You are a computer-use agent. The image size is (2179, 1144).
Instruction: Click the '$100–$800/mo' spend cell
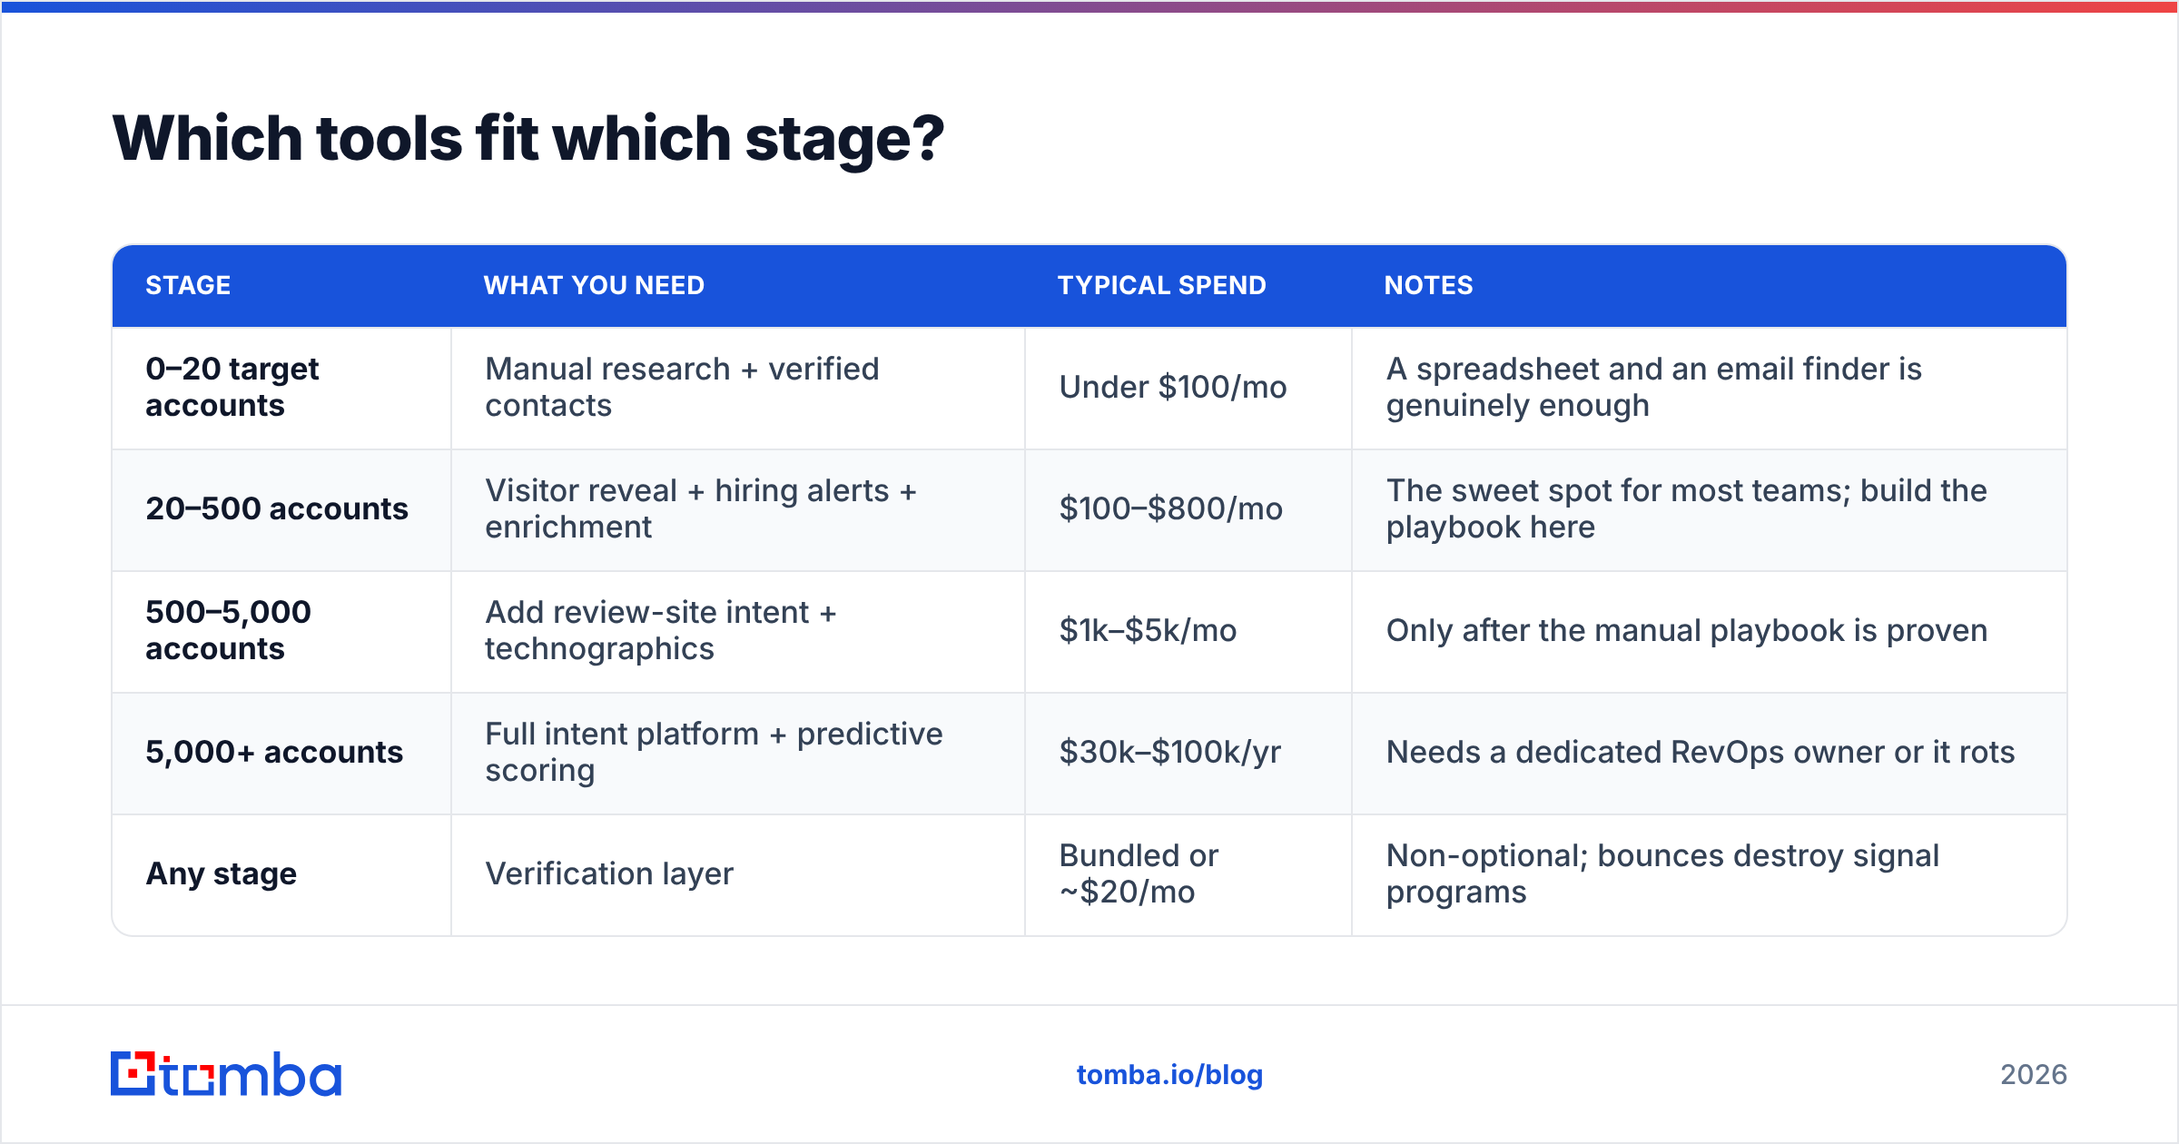click(x=1188, y=509)
